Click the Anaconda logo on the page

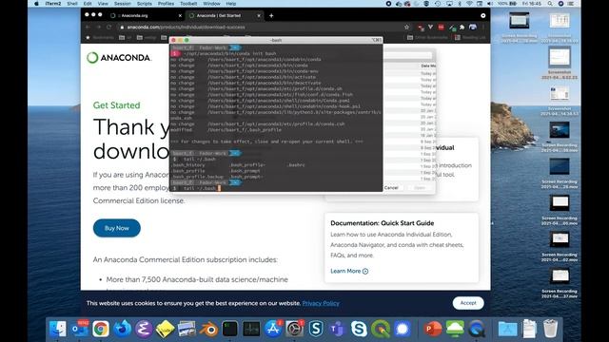[x=119, y=58]
